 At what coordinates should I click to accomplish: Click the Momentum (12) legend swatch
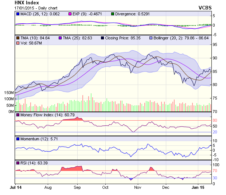[x=17, y=139]
